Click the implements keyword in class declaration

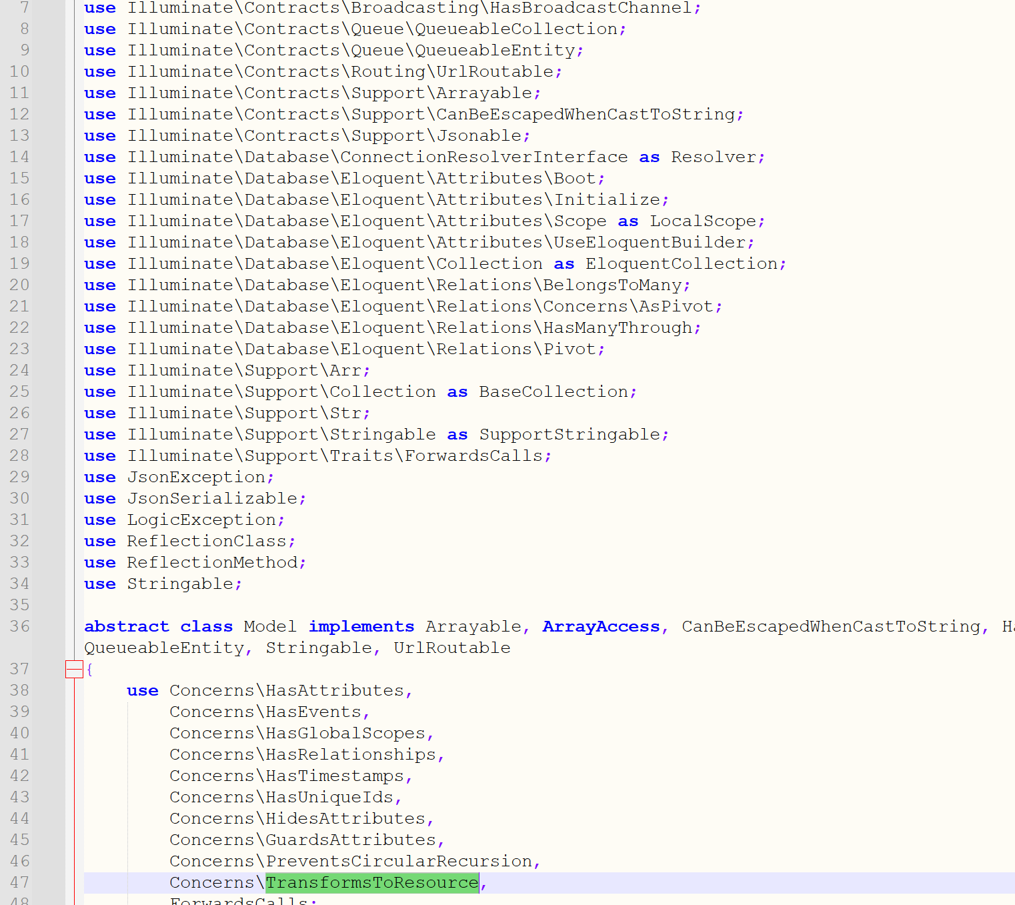(361, 626)
